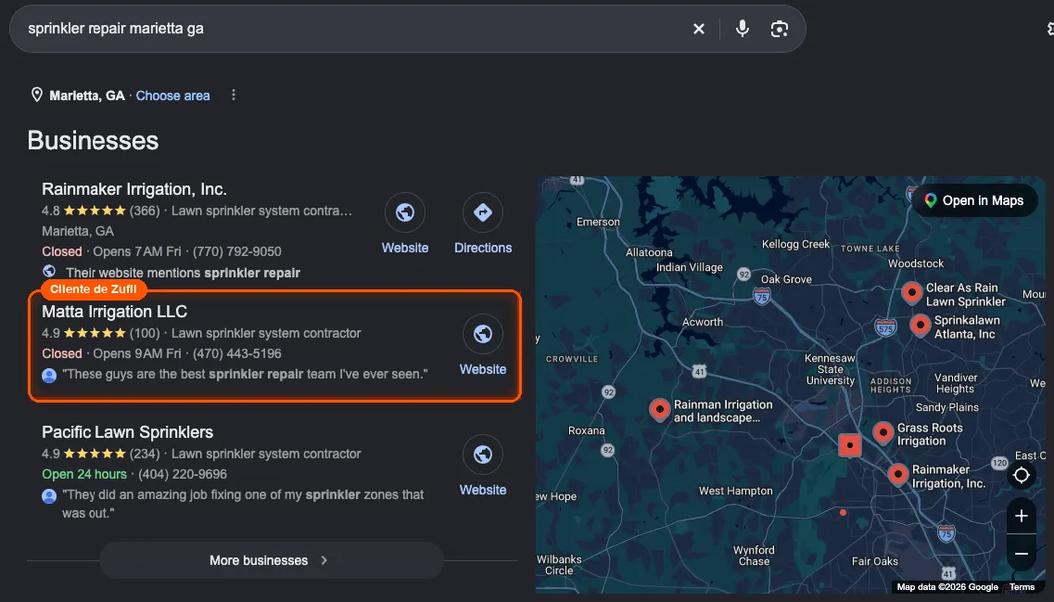Image resolution: width=1054 pixels, height=602 pixels.
Task: Start voice search with microphone icon
Action: [x=743, y=29]
